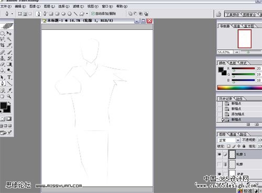This screenshot has height=193, width=262.
Task: Pick Freeform Pen in options bar
Action: point(45,14)
